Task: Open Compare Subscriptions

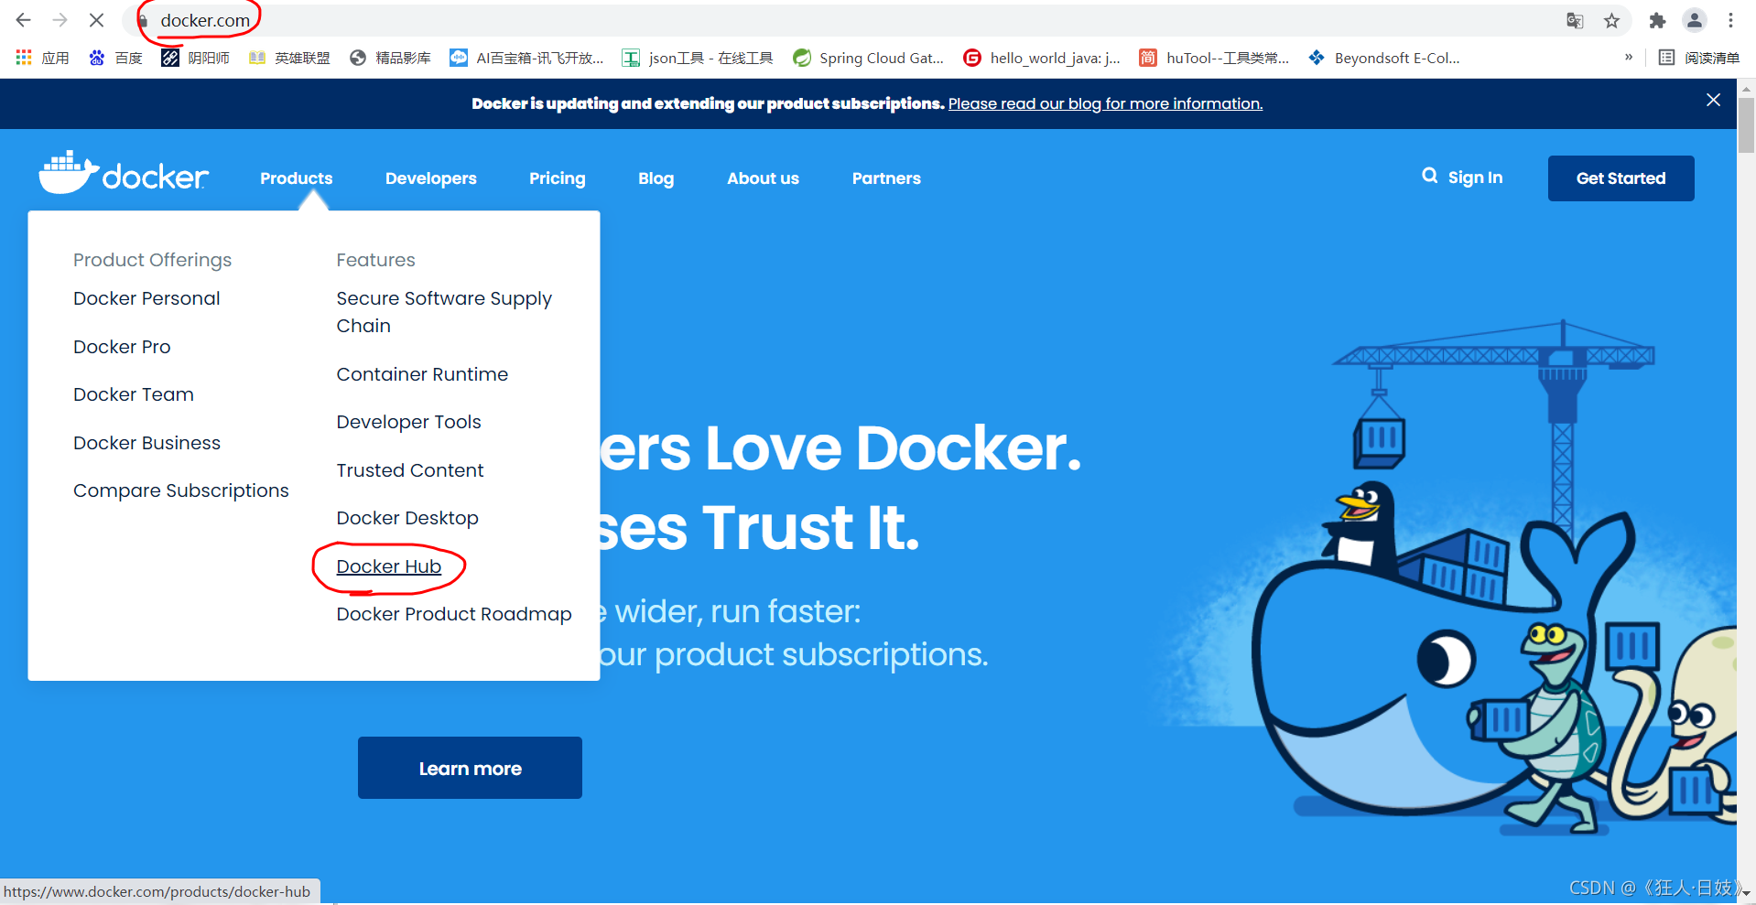Action: click(181, 490)
